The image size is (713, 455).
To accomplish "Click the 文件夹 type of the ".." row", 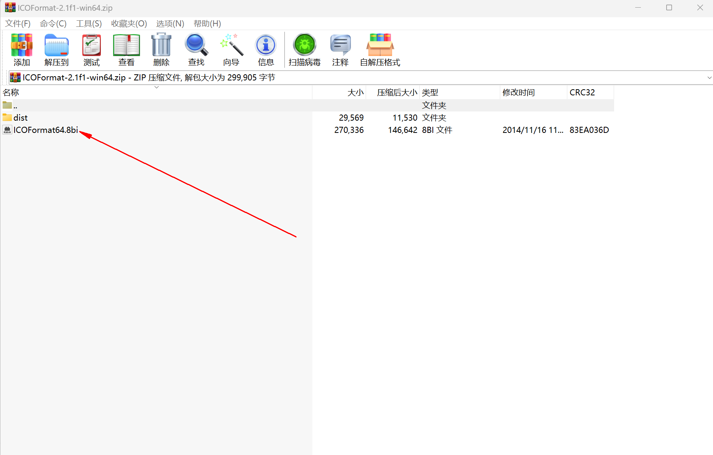I will coord(434,105).
